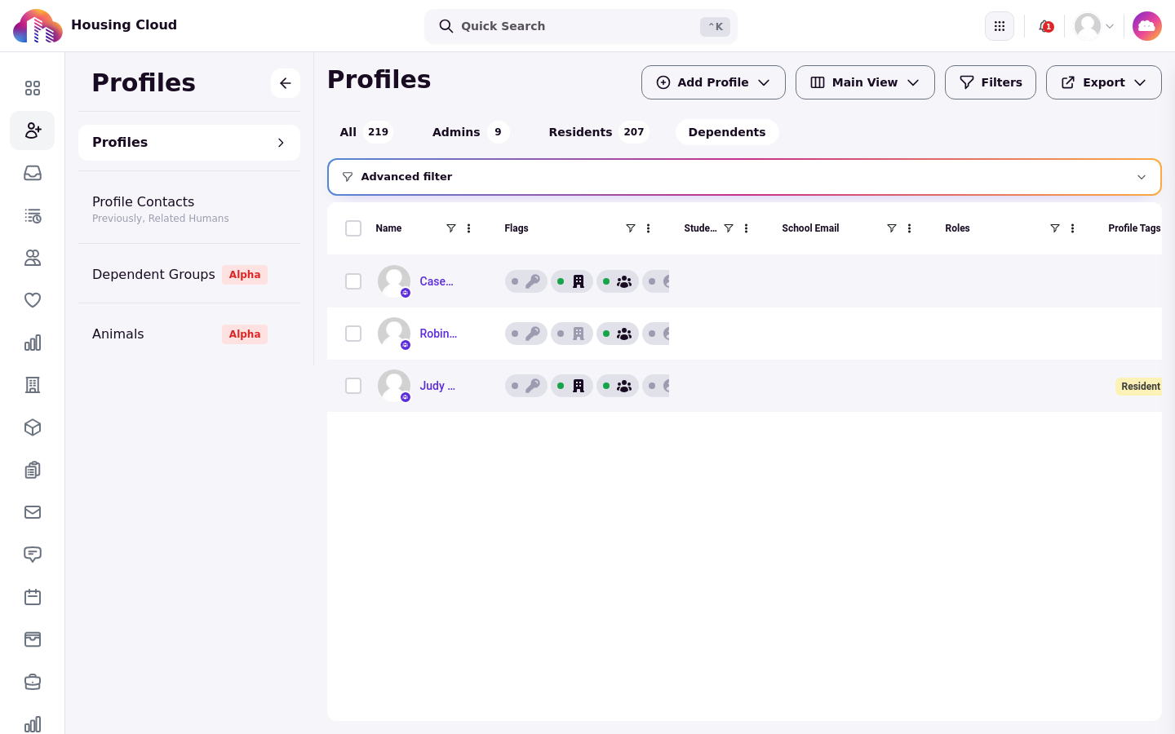The image size is (1175, 734).
Task: Expand the Advanced filter panel
Action: point(744,177)
